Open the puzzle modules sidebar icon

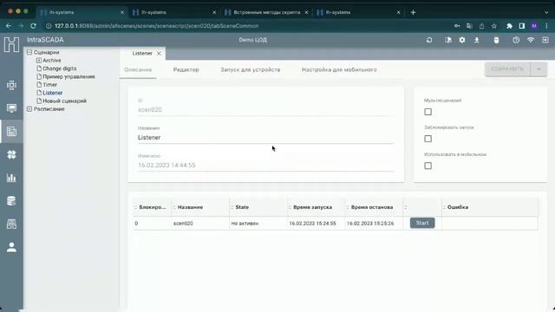(x=11, y=154)
